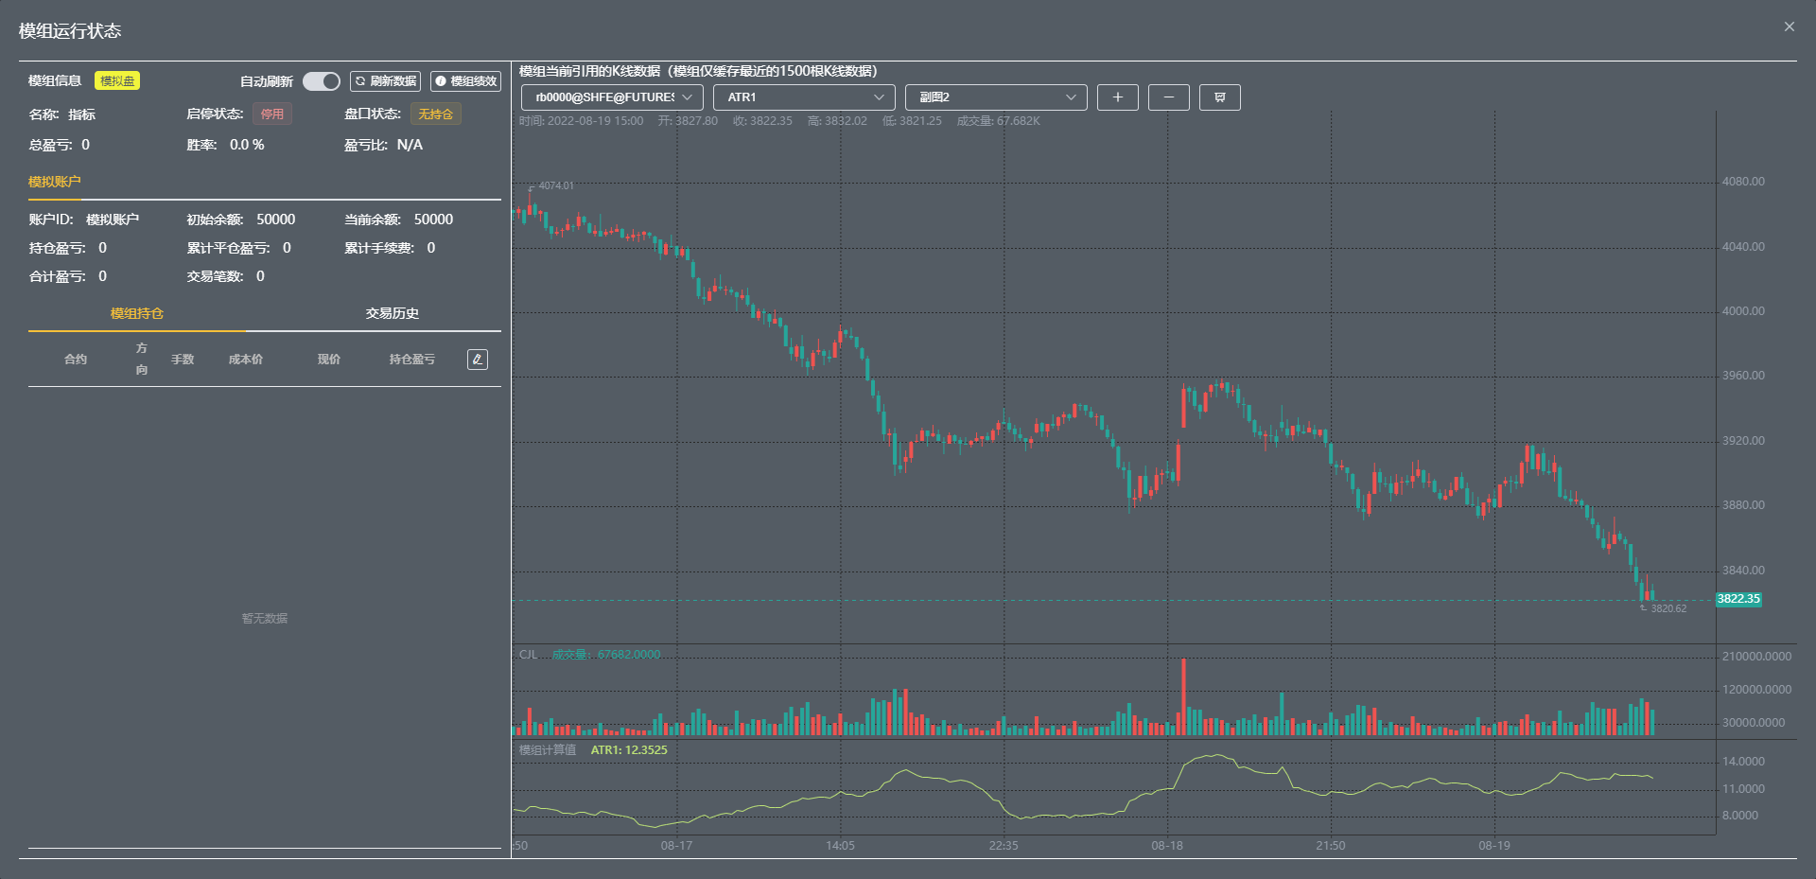Click the 刷新数据 button
This screenshot has height=879, width=1816.
(385, 81)
